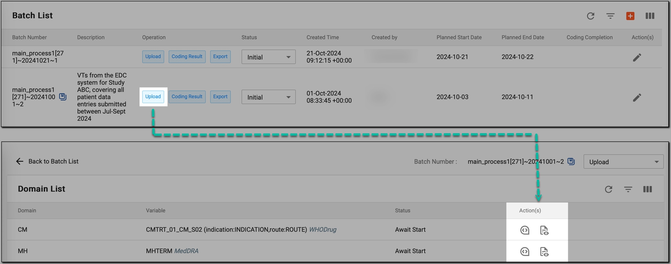This screenshot has width=671, height=264.
Task: Click Await Start status of MH row
Action: click(x=410, y=251)
